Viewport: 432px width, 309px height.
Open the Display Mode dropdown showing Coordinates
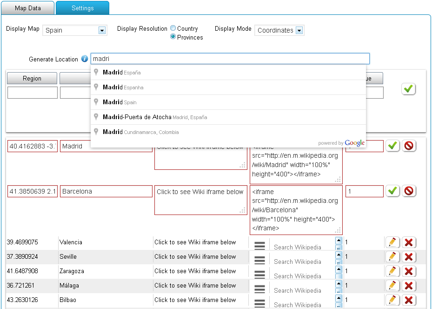(x=279, y=30)
